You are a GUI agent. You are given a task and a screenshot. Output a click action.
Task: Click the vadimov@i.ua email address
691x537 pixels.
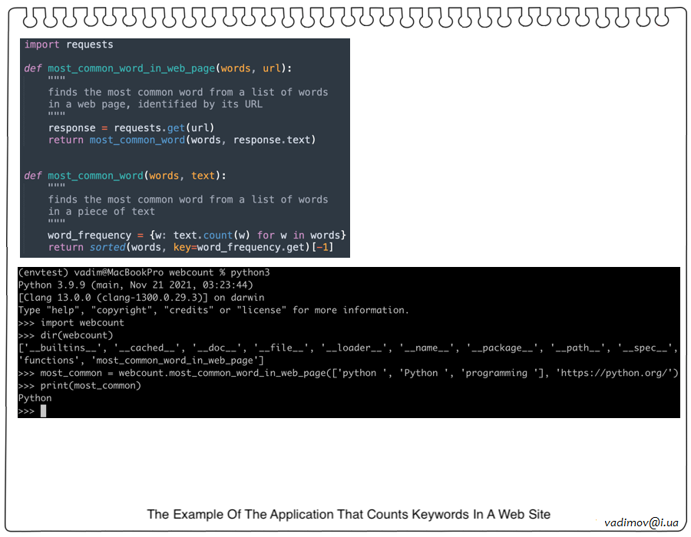tap(641, 522)
